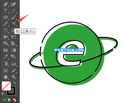Choose the Type tool
This screenshot has width=125, height=103.
6,11
